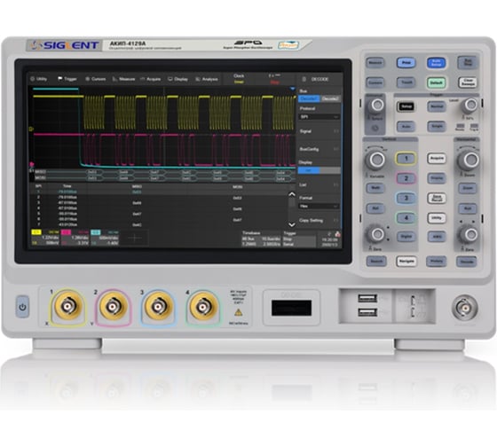The width and height of the screenshot is (497, 447).
Task: Open the Trigger menu with the flag icon
Action: click(67, 79)
